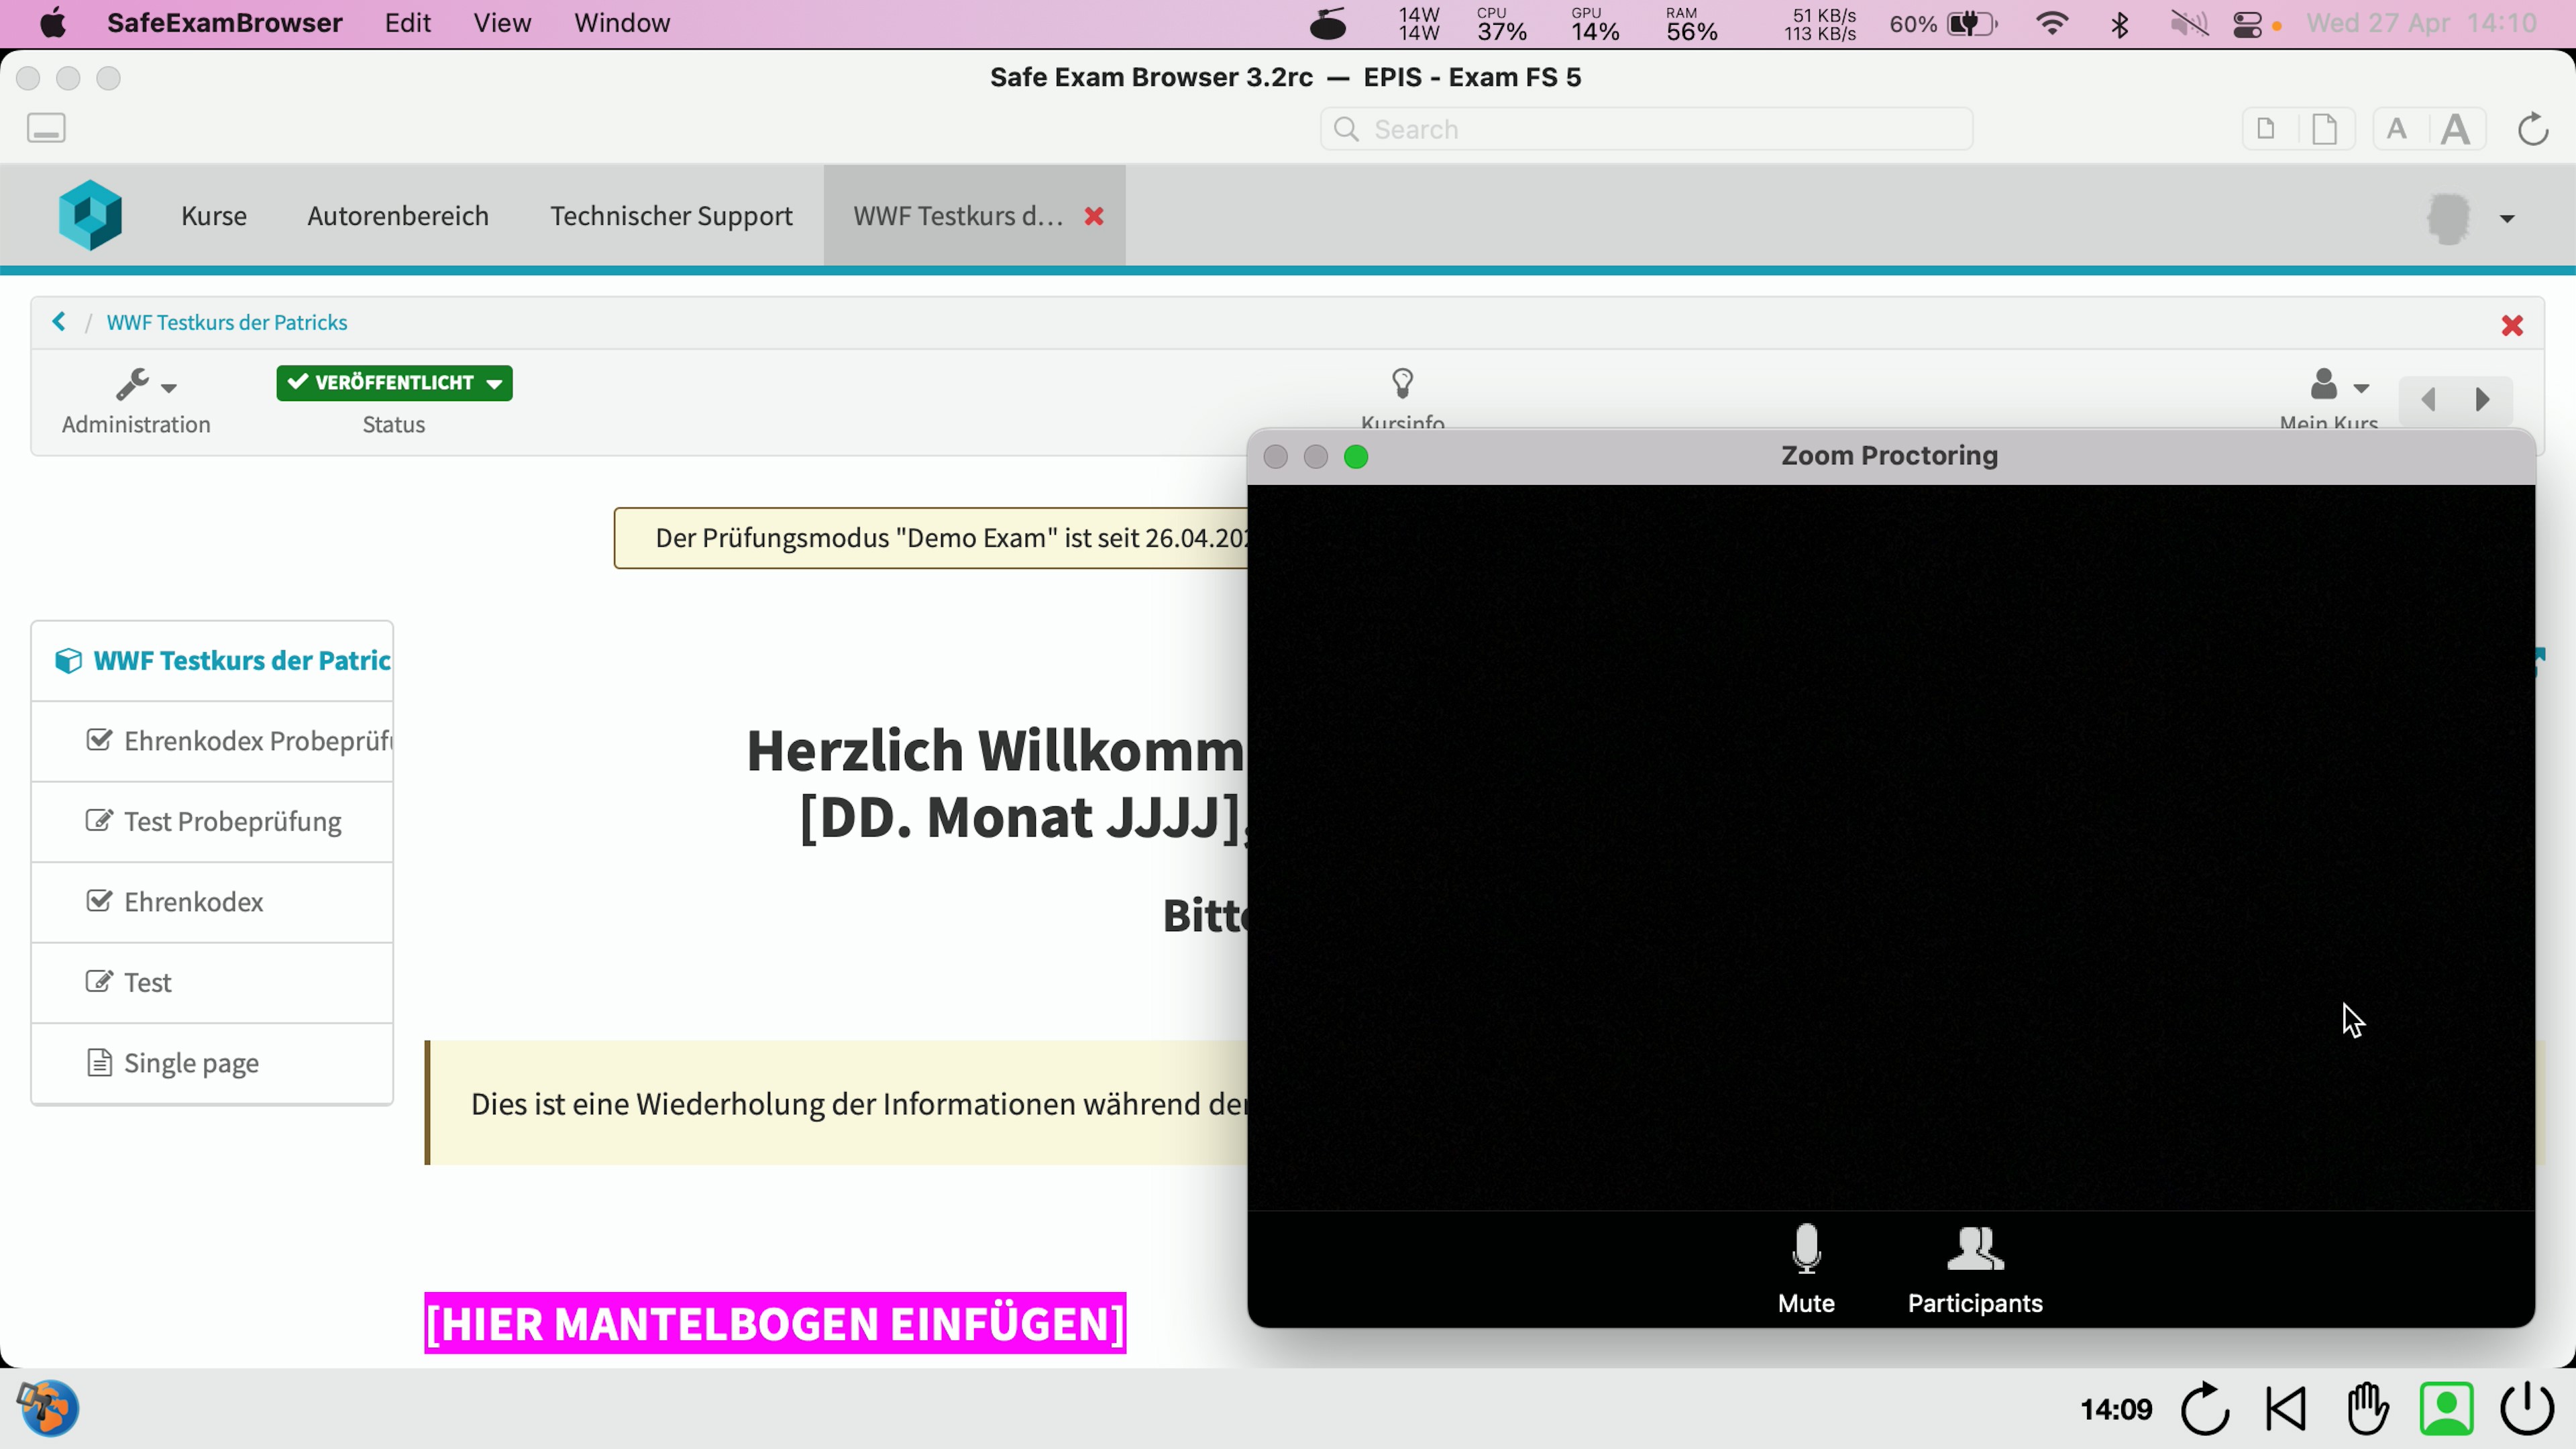Toggle the sidebar panel icon under the window controls
This screenshot has height=1449, width=2576.
pos(46,128)
